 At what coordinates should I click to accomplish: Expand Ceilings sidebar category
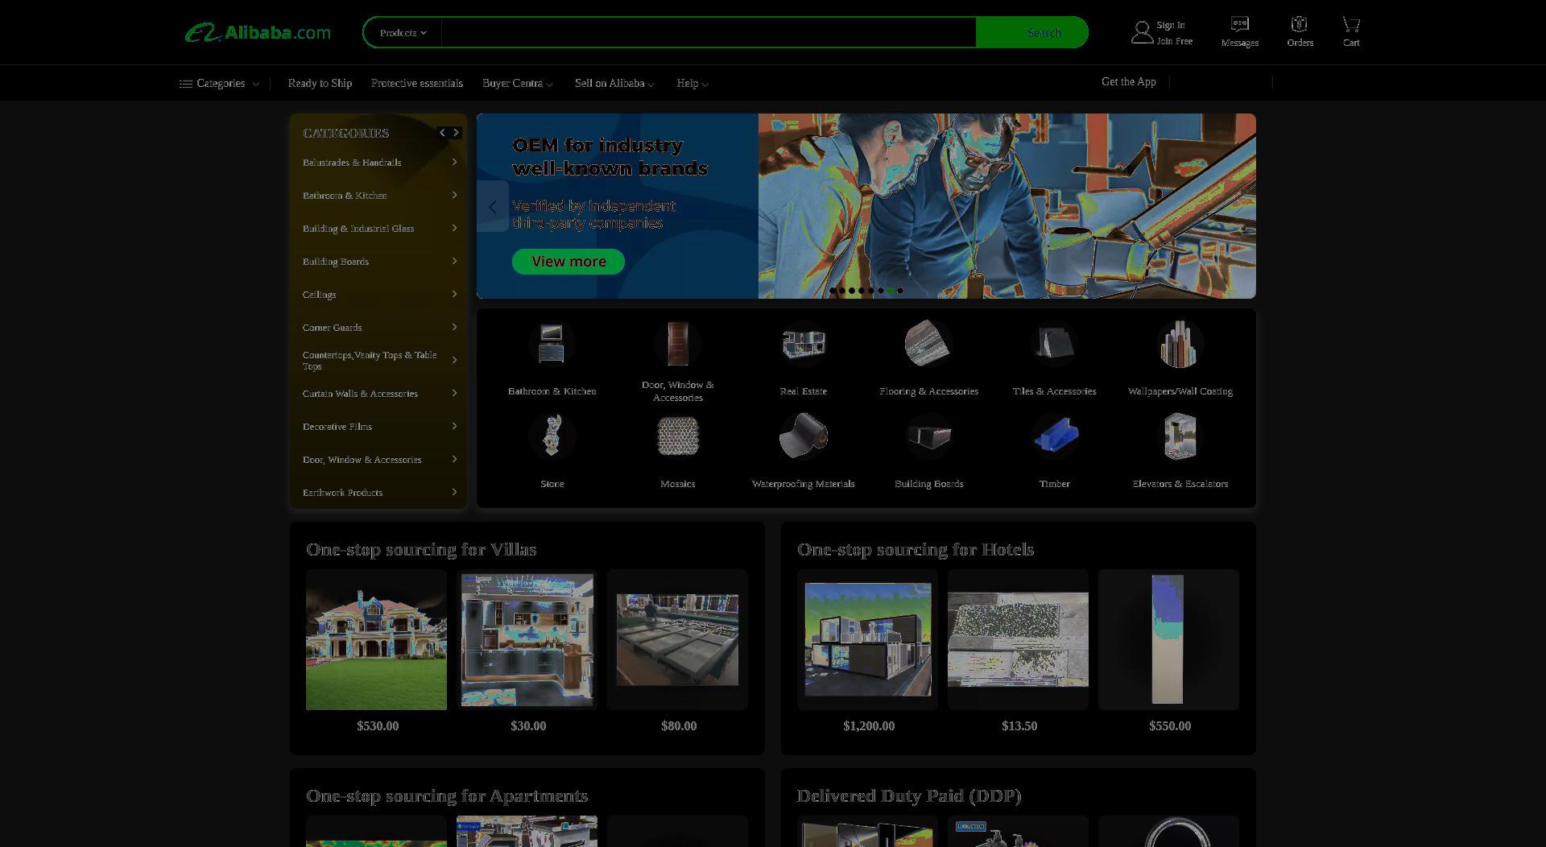point(454,295)
